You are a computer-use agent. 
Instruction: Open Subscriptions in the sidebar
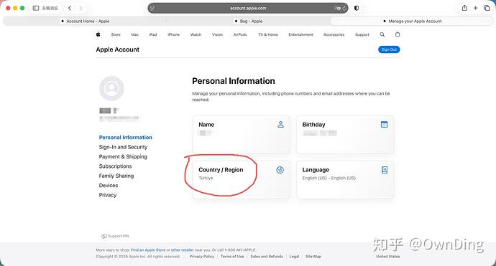(x=115, y=166)
